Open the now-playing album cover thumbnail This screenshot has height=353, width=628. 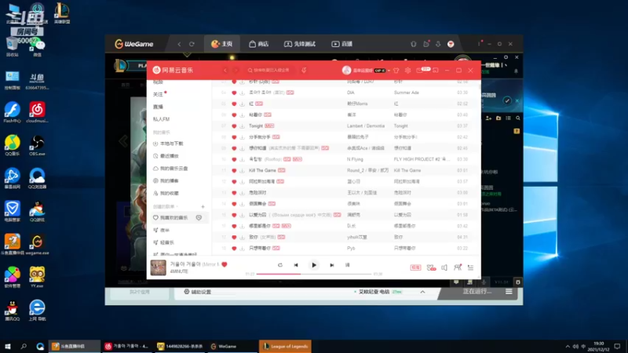(x=159, y=267)
